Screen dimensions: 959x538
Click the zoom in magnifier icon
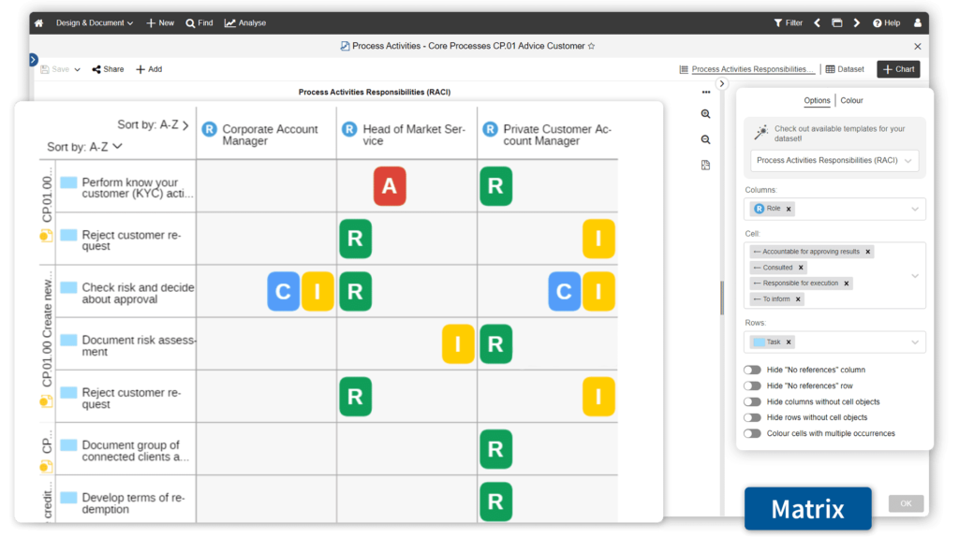(x=705, y=114)
